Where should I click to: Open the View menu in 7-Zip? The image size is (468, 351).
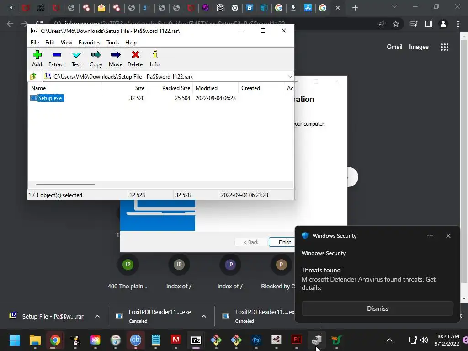66,43
